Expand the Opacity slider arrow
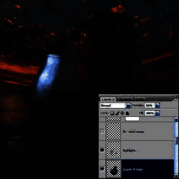 tap(157, 106)
